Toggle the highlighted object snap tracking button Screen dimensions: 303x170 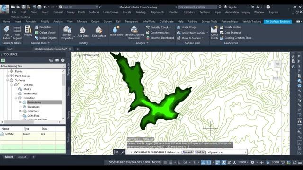pos(203,162)
